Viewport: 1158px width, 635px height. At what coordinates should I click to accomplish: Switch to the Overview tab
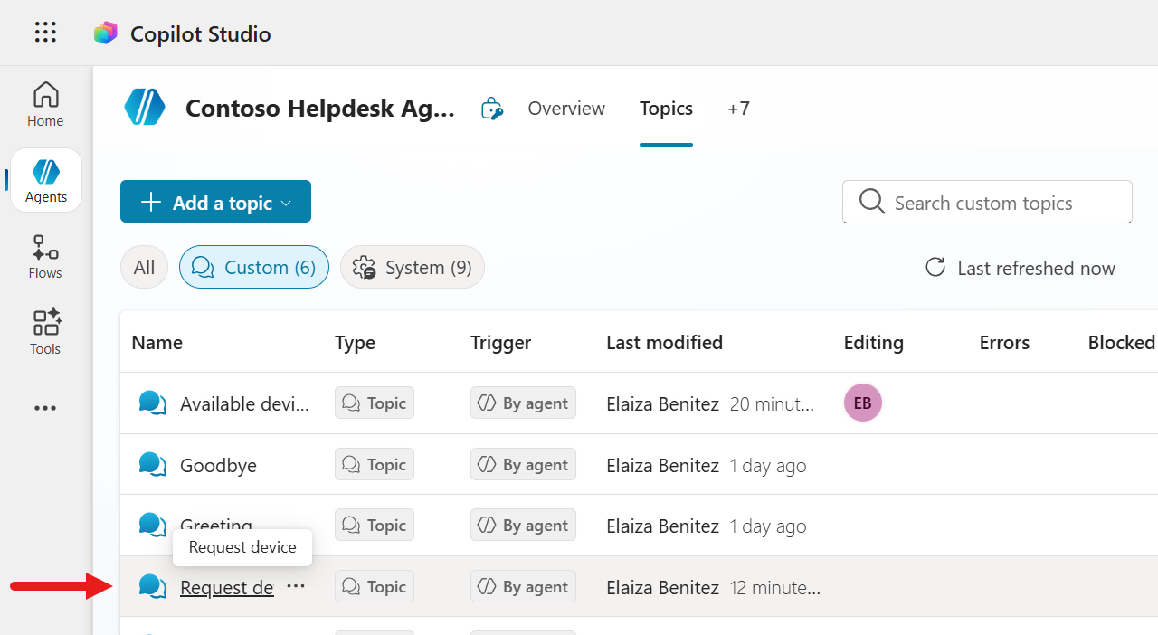pyautogui.click(x=565, y=108)
